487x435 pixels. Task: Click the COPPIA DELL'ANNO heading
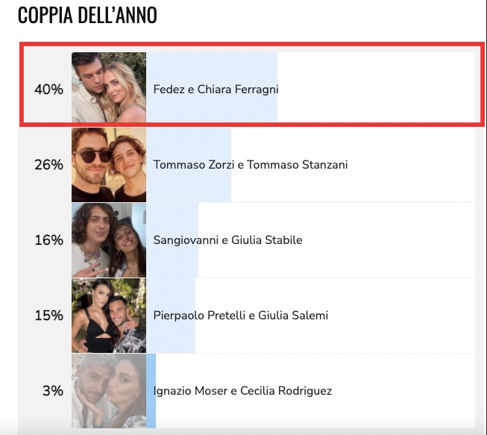[x=87, y=15]
